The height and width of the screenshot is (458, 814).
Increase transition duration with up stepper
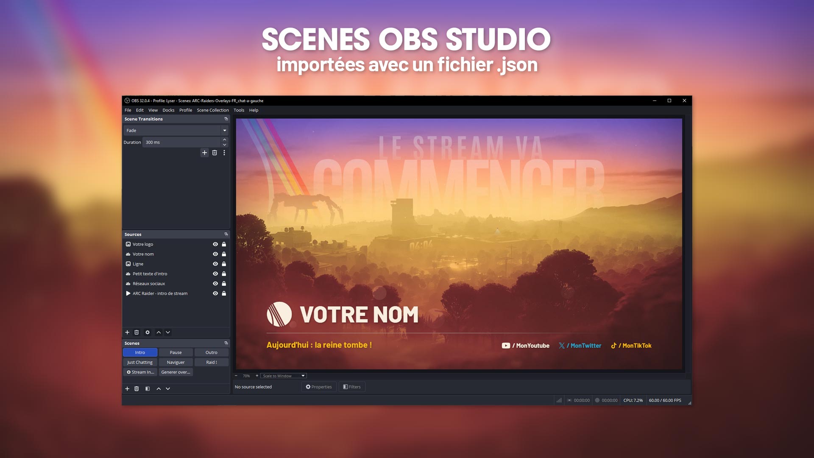pos(224,140)
